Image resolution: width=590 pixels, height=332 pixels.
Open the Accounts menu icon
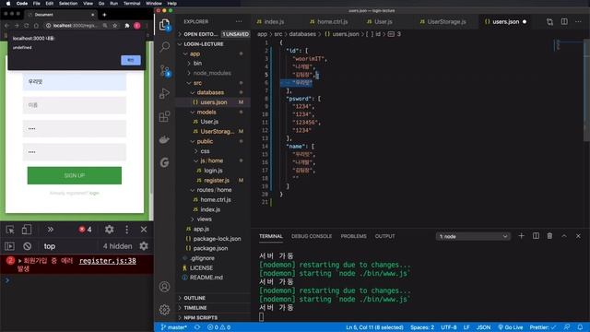pyautogui.click(x=164, y=287)
